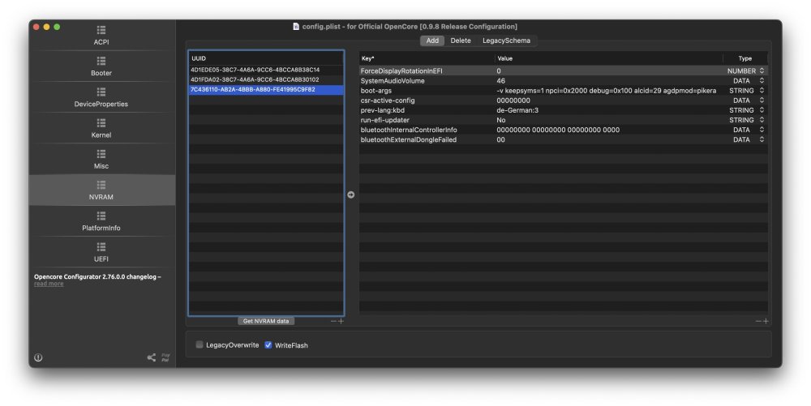The height and width of the screenshot is (406, 811).
Task: Open the Misc section in the sidebar
Action: [x=101, y=159]
